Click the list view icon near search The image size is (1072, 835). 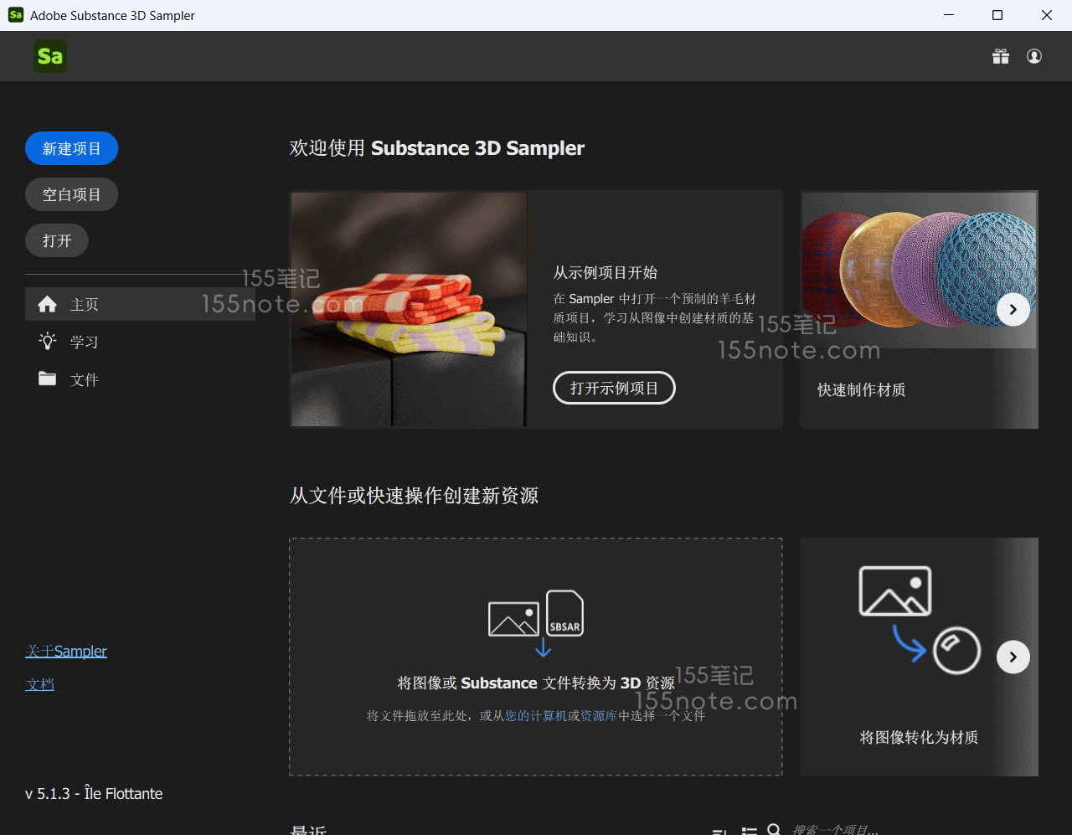750,830
